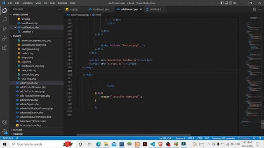Image resolution: width=264 pixels, height=148 pixels.
Task: Open the View menu
Action: tap(38, 3)
